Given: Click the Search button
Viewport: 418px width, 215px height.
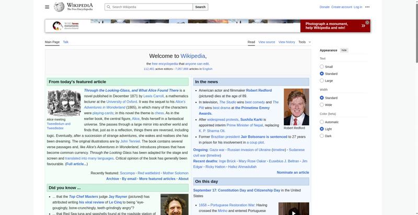Looking at the screenshot, I should tap(200, 7).
